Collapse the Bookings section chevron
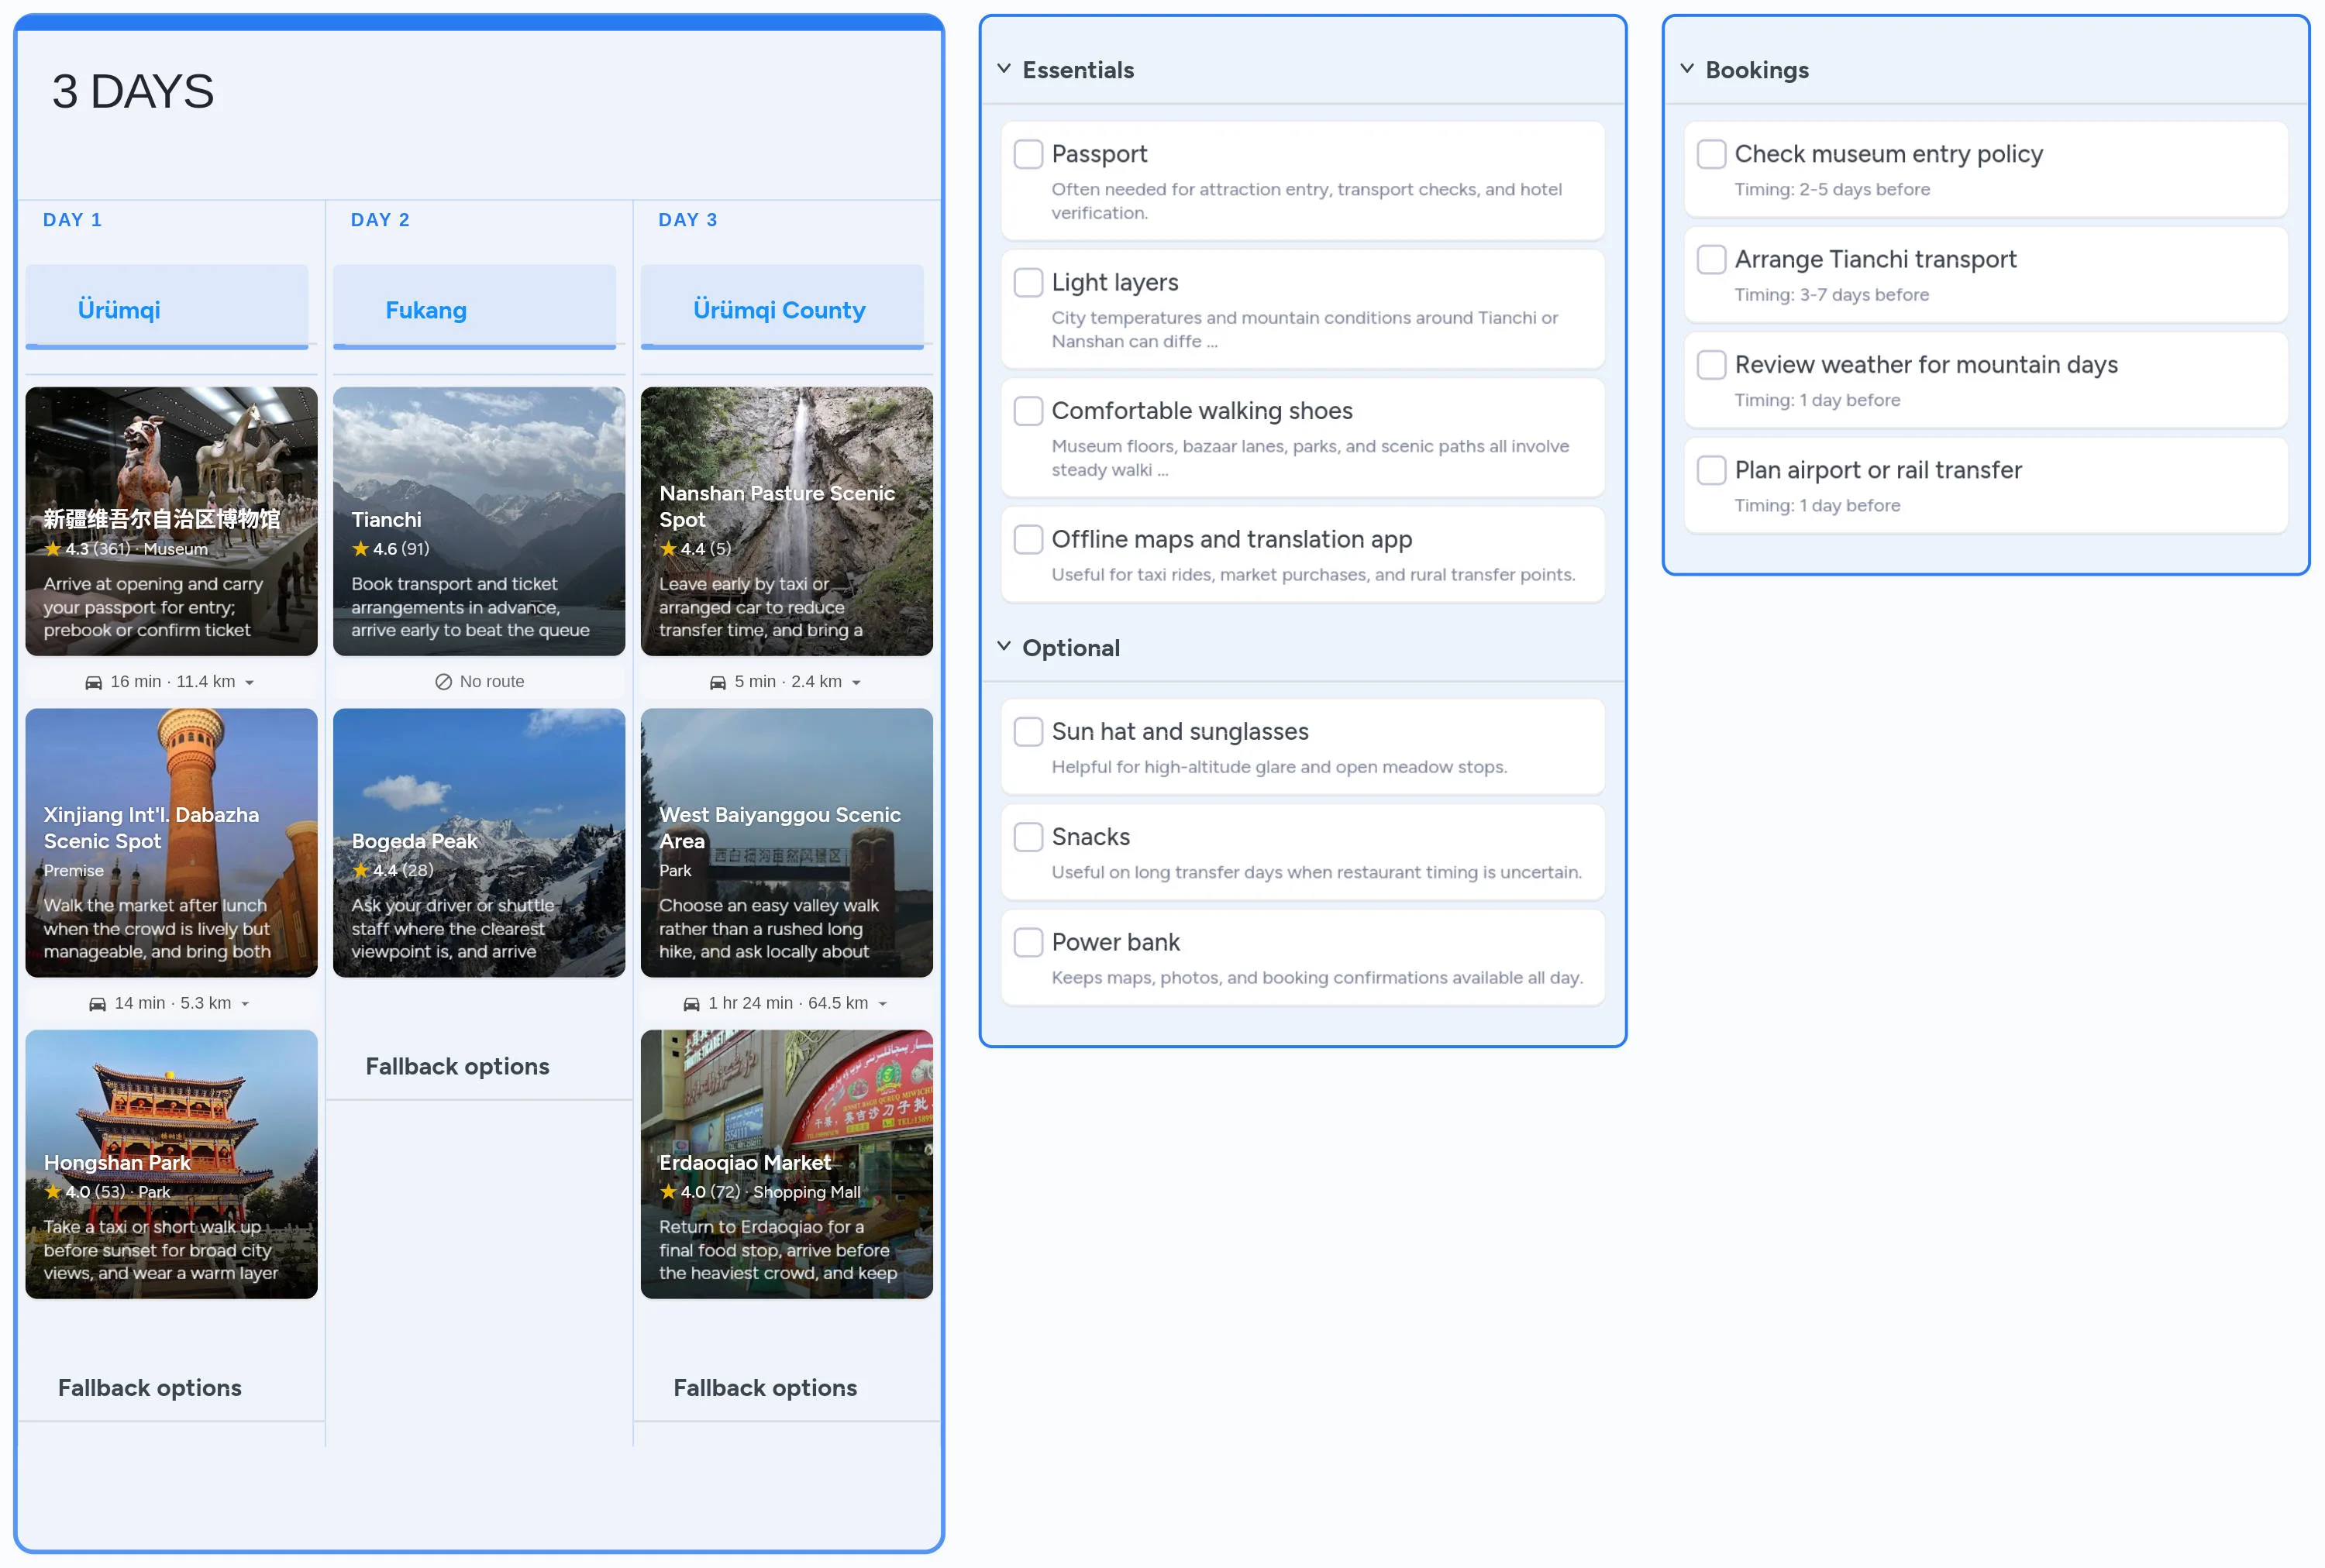The width and height of the screenshot is (2325, 1568). [1686, 69]
